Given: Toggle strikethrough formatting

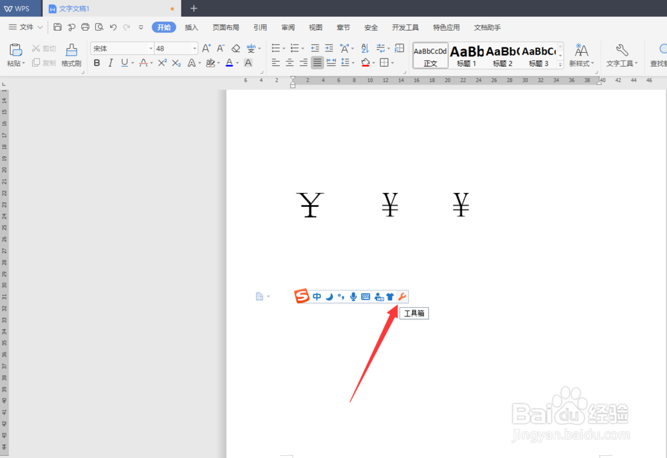Looking at the screenshot, I should [143, 63].
